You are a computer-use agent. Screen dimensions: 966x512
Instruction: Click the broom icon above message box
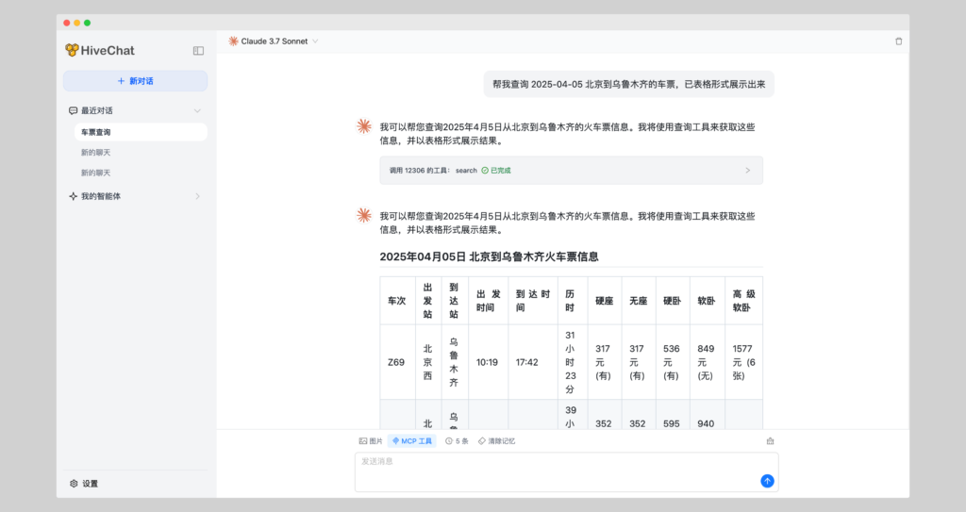coord(770,441)
